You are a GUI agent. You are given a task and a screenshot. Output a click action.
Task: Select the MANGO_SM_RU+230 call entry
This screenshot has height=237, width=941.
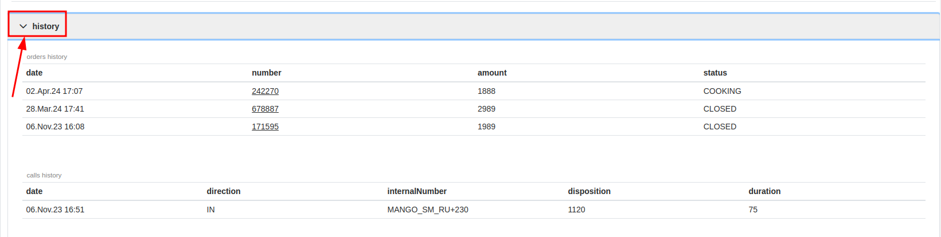coord(428,210)
